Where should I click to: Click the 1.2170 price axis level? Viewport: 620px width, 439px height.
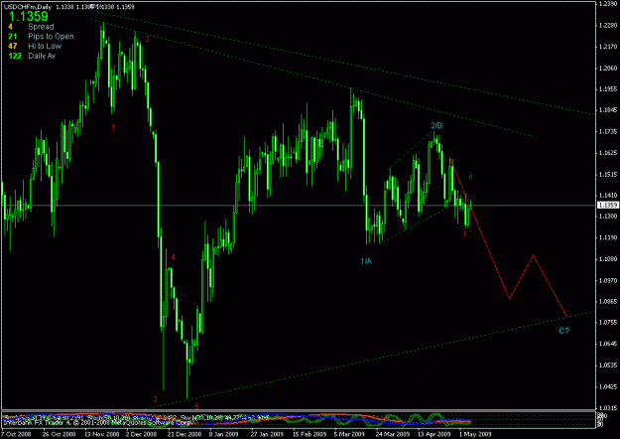point(607,47)
